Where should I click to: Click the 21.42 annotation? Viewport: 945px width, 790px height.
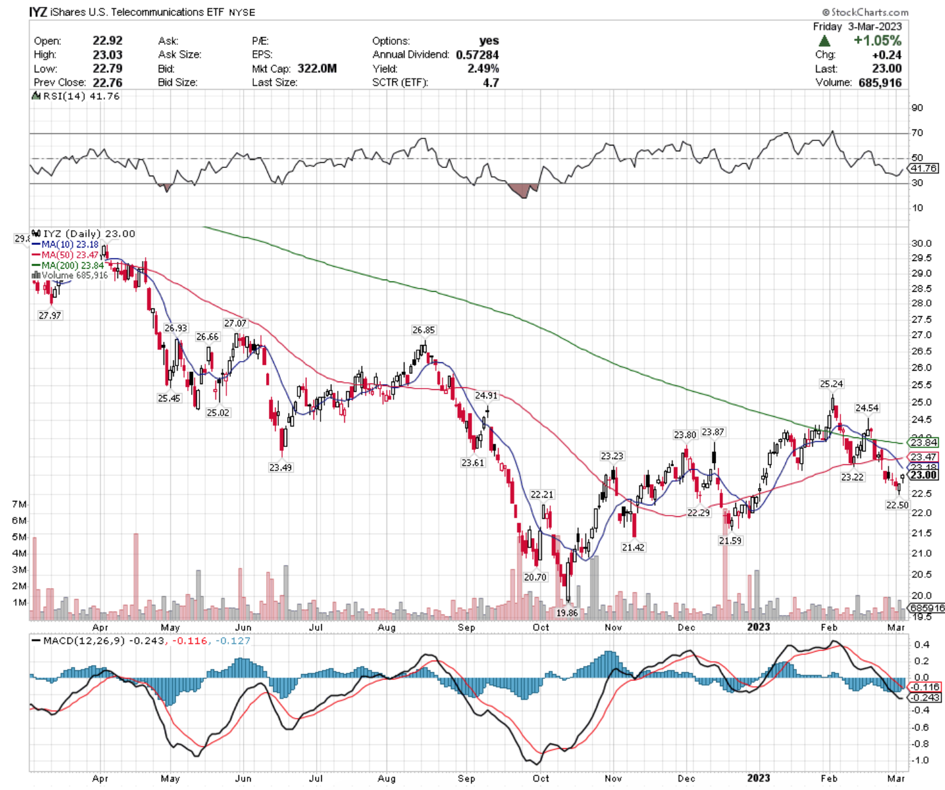pyautogui.click(x=633, y=547)
